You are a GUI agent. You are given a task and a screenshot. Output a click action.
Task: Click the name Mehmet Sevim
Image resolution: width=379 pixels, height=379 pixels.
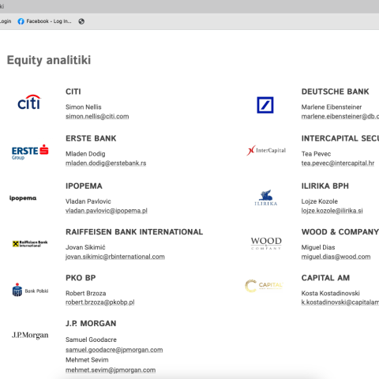point(87,360)
